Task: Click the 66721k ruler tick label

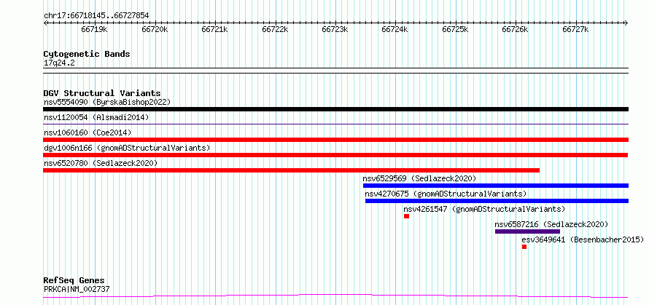Action: tap(215, 30)
